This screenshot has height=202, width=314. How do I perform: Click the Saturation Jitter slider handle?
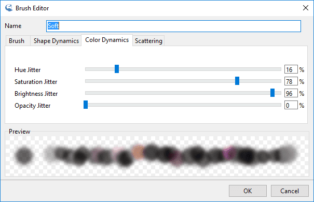click(237, 81)
